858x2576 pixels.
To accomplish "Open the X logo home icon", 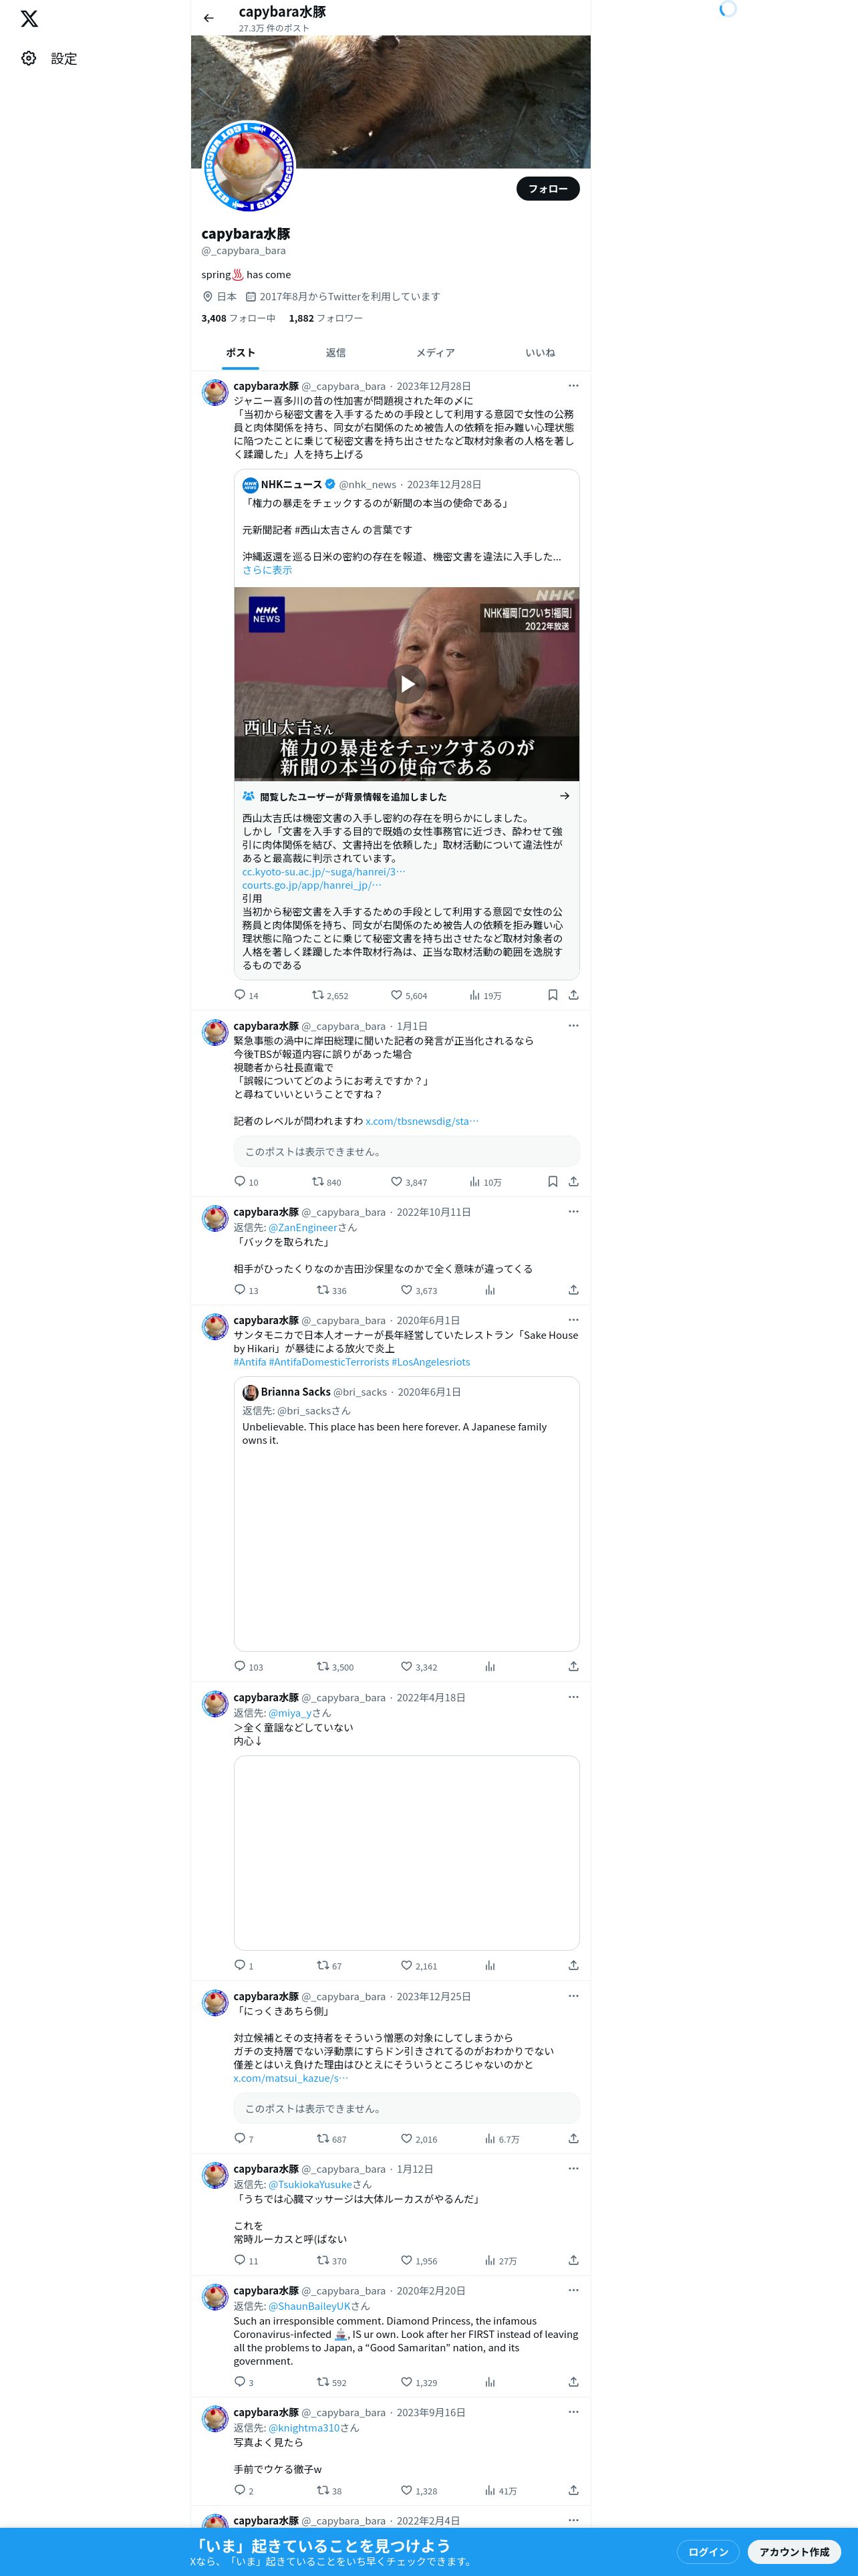I will (x=29, y=18).
